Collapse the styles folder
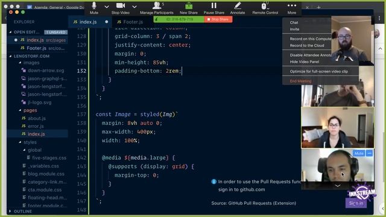 (x=20, y=142)
